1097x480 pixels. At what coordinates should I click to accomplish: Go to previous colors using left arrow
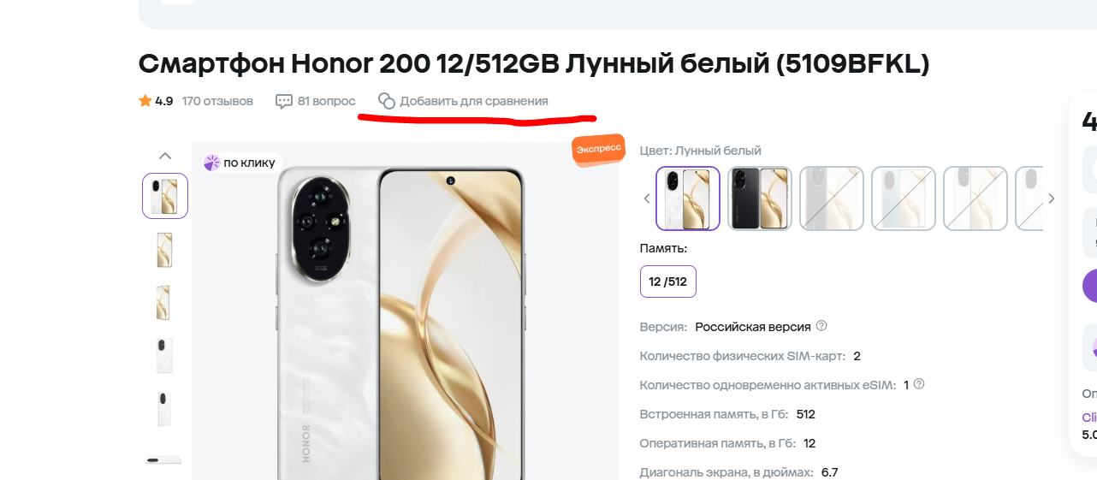pos(647,199)
